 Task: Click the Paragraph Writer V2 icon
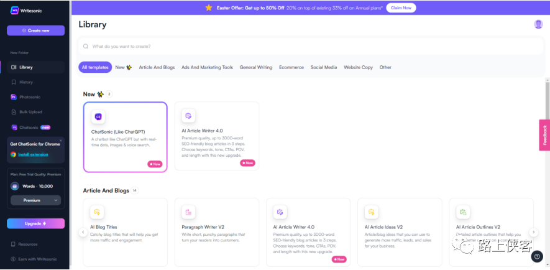[189, 212]
